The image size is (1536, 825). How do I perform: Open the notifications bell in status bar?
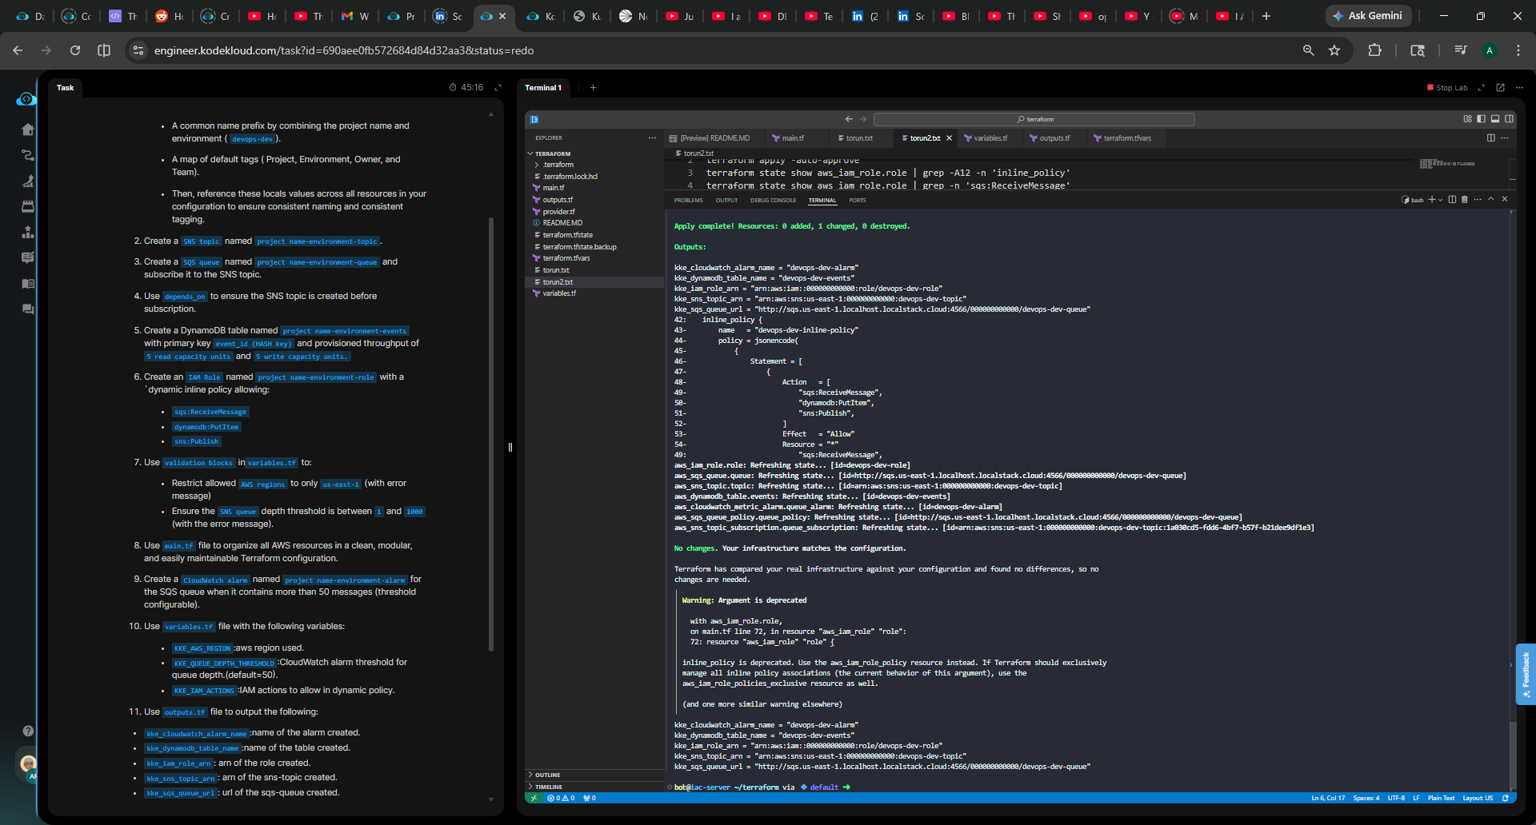click(1506, 798)
